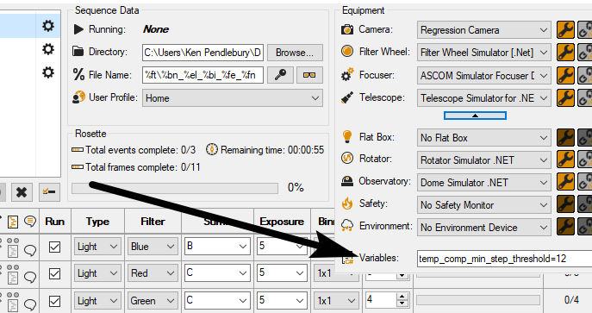
Task: Open the Camera dropdown list
Action: pos(484,30)
